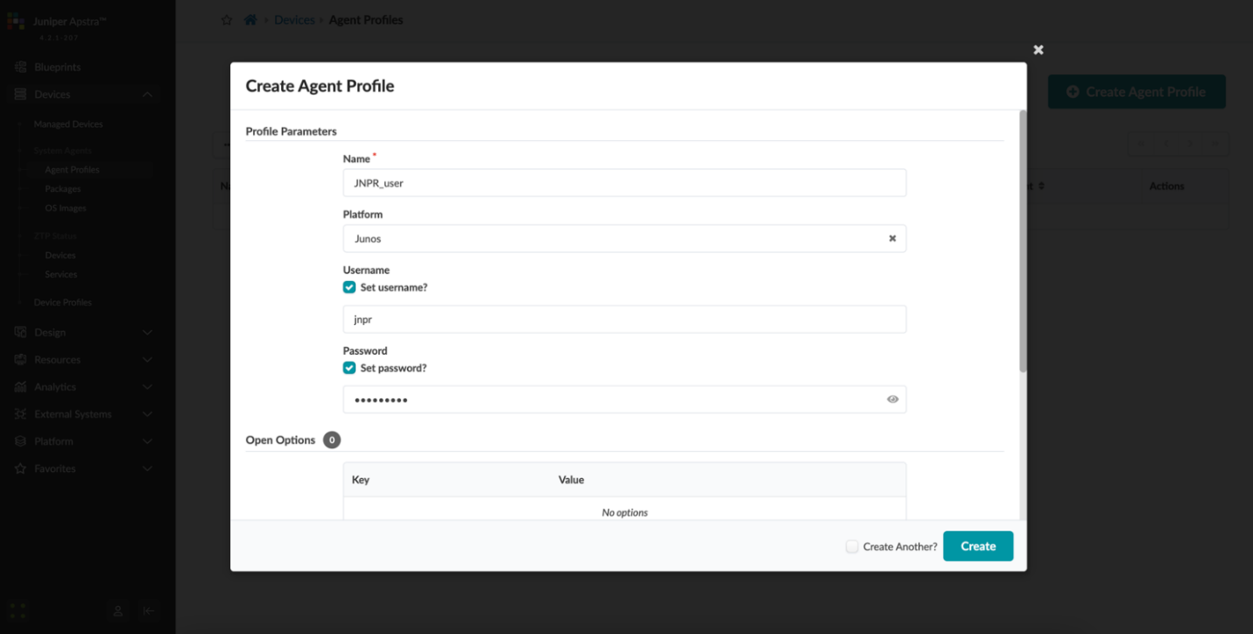Collapse the sidebar with the arrow icon
Screen dimensions: 1253x634
[x=149, y=610]
